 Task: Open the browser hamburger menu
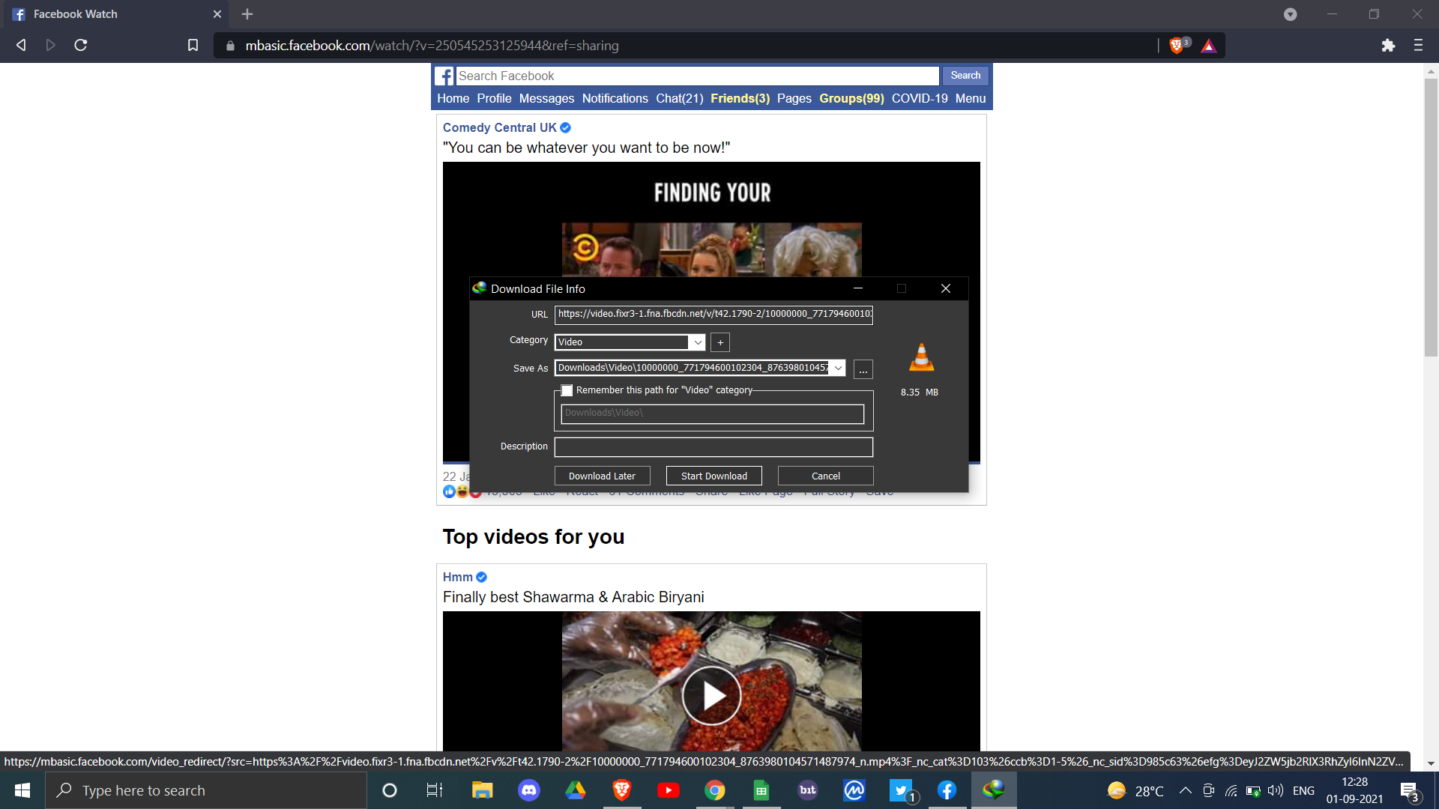(x=1418, y=46)
